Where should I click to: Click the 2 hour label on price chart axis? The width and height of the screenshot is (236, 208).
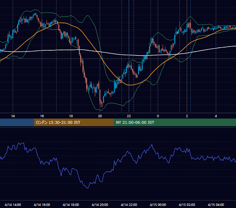[187, 116]
